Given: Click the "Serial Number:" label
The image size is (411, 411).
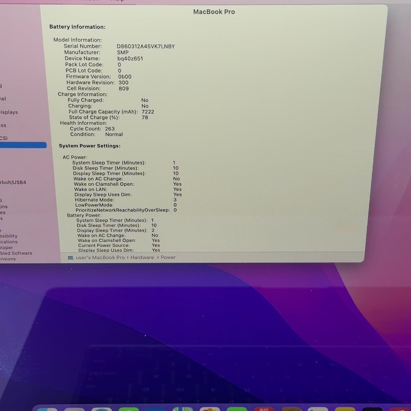Looking at the screenshot, I should [x=83, y=46].
